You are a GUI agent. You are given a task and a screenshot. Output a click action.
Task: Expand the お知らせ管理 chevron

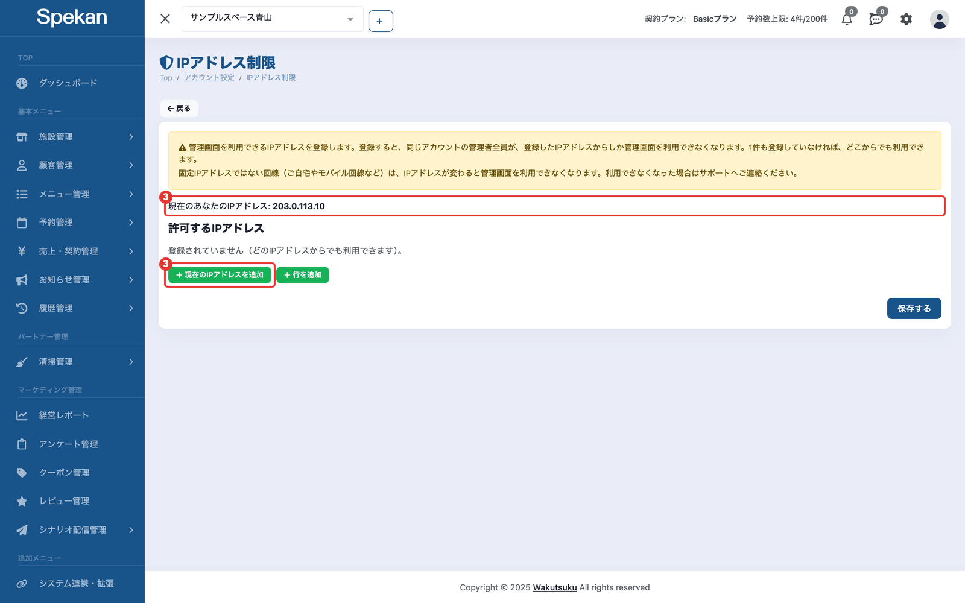coord(131,280)
